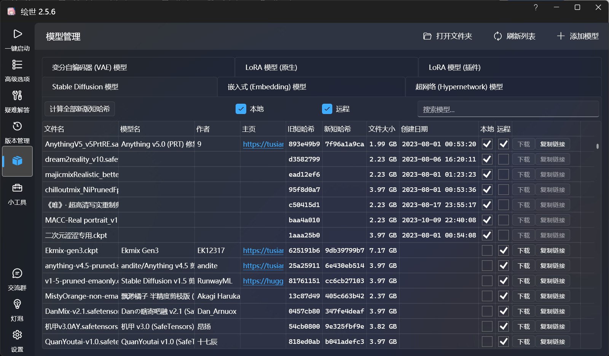Viewport: 609px width, 356px height.
Task: Click 下载 for QuanYoutai-v1.0 row
Action: click(x=524, y=342)
